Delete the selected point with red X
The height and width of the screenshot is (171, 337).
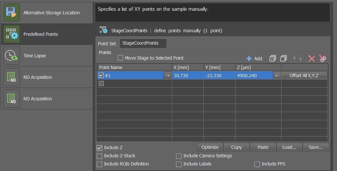tap(312, 58)
